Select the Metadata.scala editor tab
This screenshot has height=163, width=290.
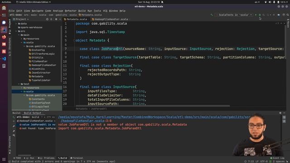coord(77,19)
